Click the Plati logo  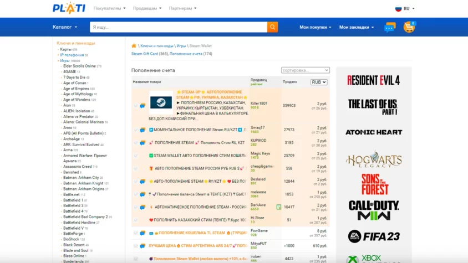(x=69, y=8)
